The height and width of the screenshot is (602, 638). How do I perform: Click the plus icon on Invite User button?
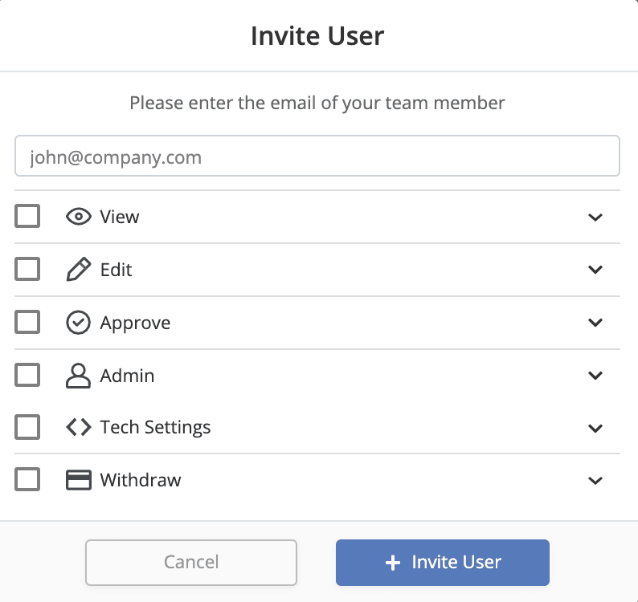(392, 563)
